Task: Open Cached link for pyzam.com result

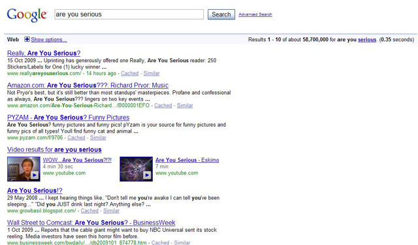Action: 76,138
